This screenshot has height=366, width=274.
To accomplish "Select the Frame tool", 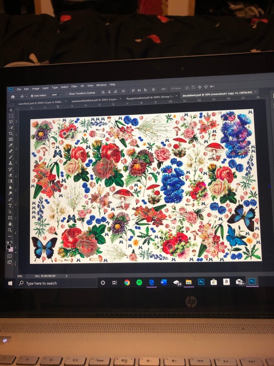I will pyautogui.click(x=11, y=139).
